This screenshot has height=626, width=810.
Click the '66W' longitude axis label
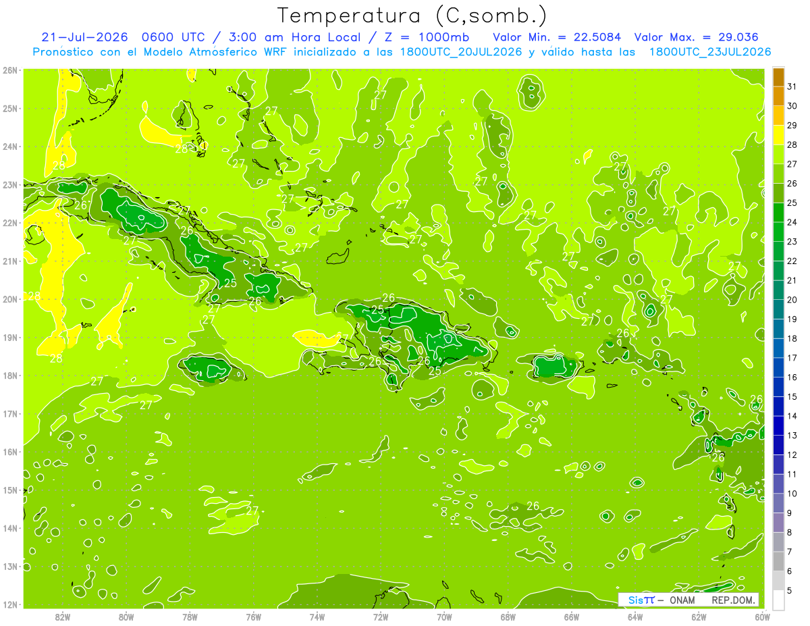pyautogui.click(x=572, y=617)
